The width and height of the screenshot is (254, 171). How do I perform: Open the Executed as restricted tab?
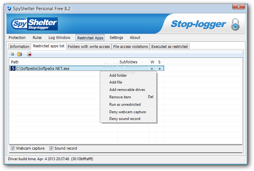pyautogui.click(x=169, y=47)
